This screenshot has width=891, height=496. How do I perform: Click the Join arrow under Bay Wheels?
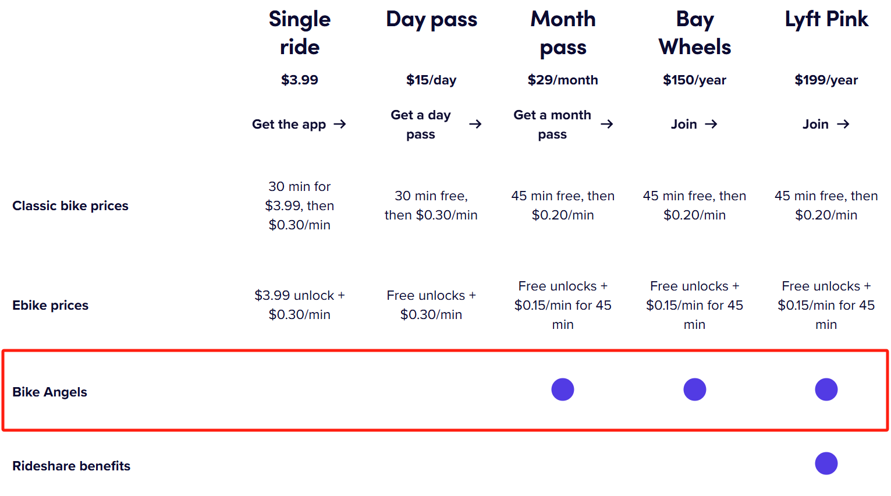[x=711, y=124]
